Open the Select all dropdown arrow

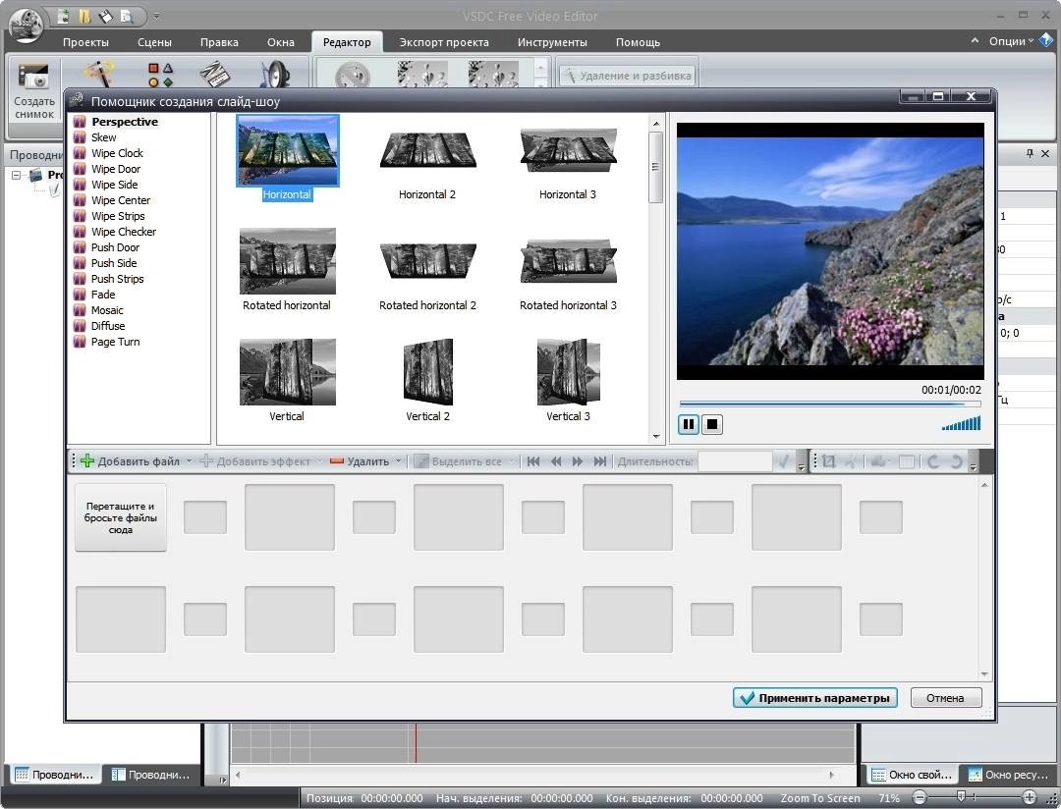click(510, 461)
